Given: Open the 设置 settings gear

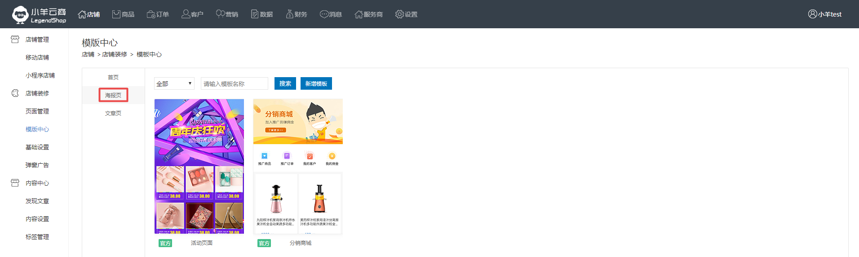Looking at the screenshot, I should [x=406, y=14].
